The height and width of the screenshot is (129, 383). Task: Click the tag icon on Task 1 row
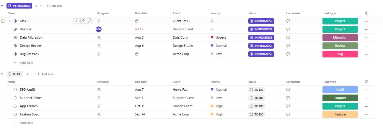tap(83, 21)
